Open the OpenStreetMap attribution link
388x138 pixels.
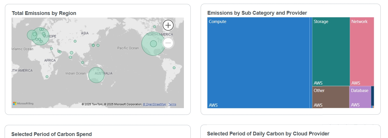coord(155,104)
